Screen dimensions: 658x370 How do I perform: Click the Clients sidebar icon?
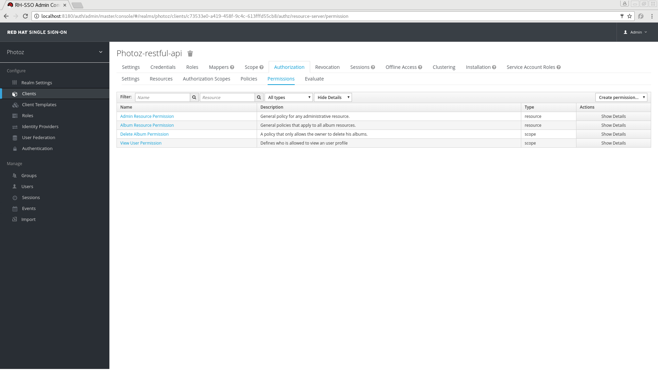(x=15, y=94)
